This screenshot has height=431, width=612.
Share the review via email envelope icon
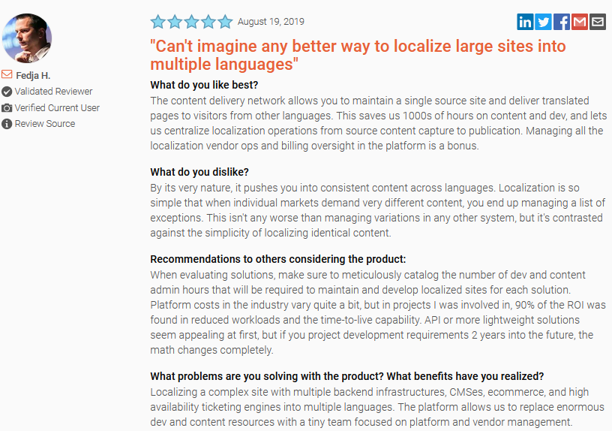click(x=598, y=22)
